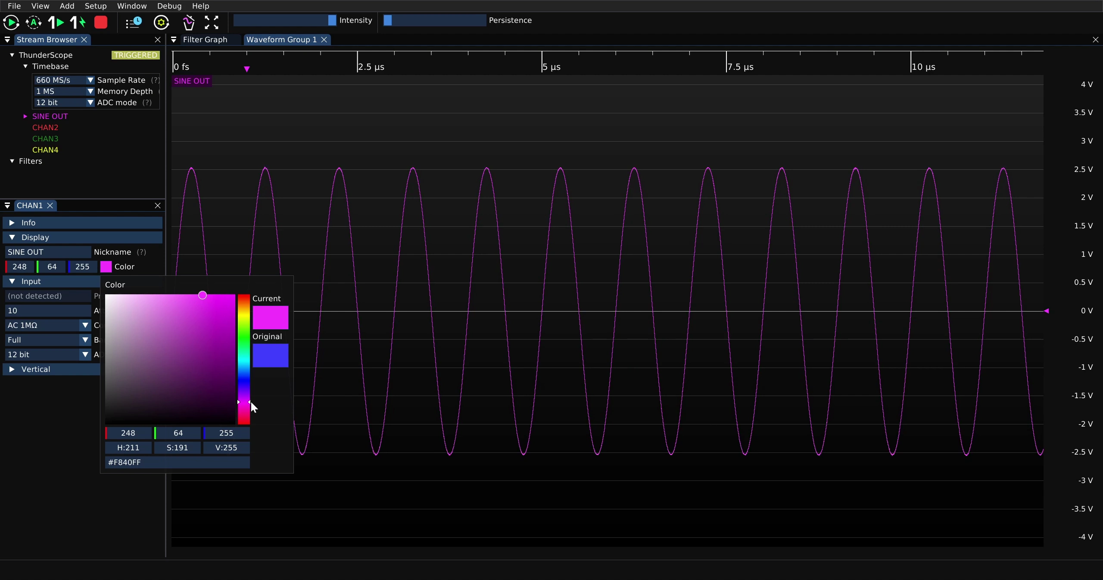The height and width of the screenshot is (580, 1103).
Task: Close the Stream Browser tab X
Action: (84, 40)
